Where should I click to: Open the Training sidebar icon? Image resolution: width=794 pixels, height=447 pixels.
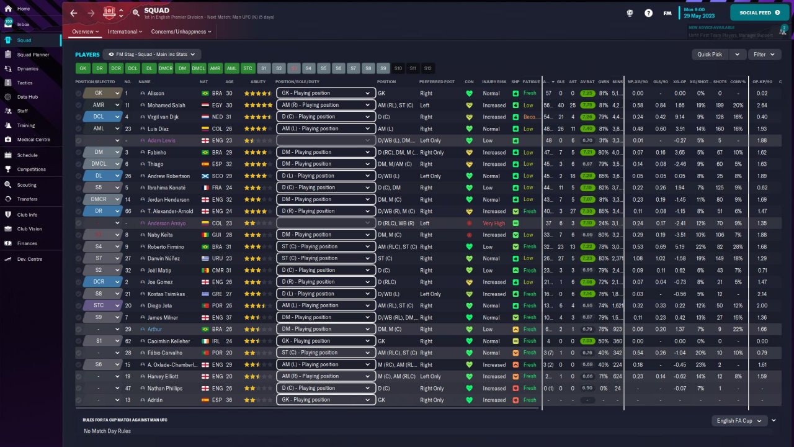point(9,125)
